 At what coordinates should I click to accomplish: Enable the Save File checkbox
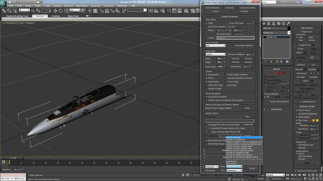click(x=207, y=117)
